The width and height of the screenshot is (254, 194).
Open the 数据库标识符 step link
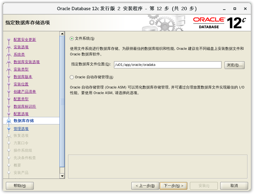25,106
